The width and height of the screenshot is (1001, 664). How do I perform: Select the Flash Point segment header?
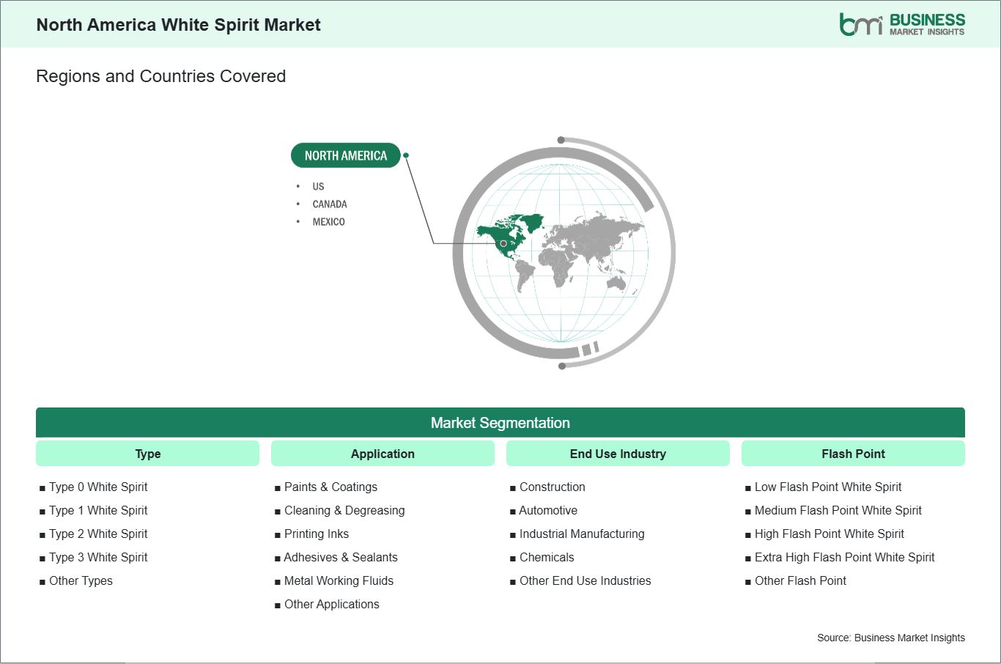[x=853, y=454]
